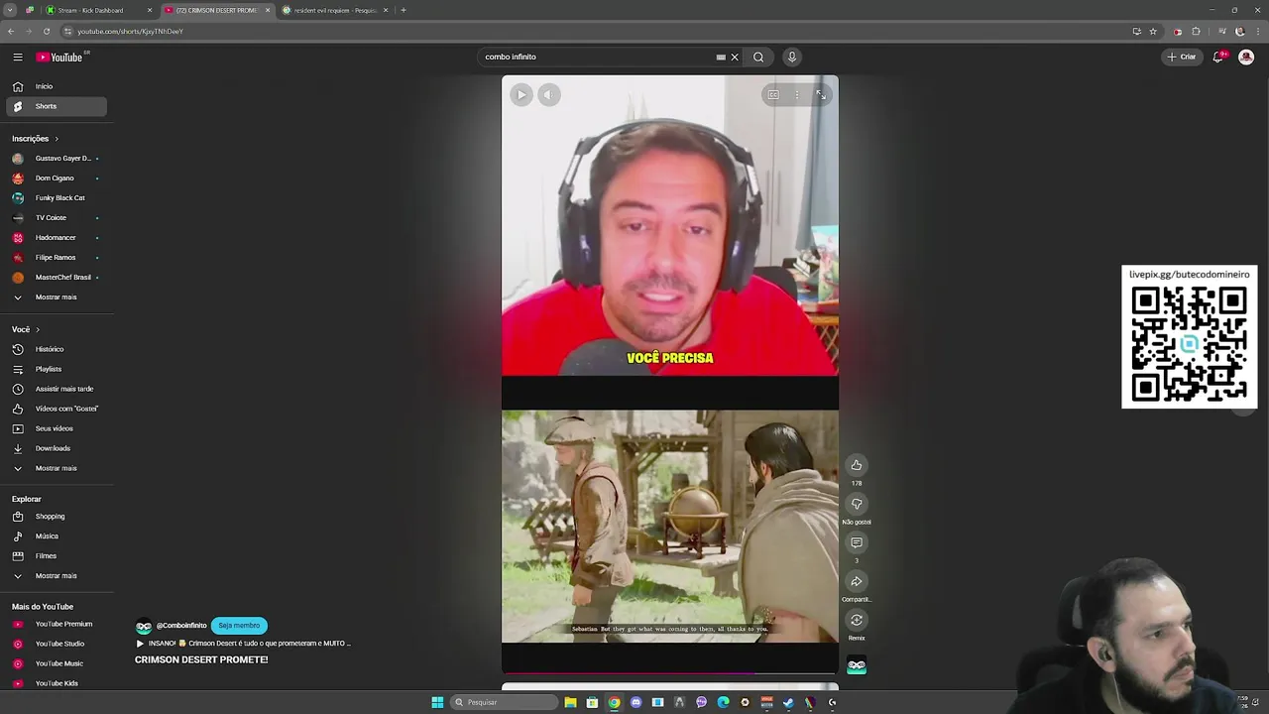Open TV Coiote channel

click(x=58, y=218)
